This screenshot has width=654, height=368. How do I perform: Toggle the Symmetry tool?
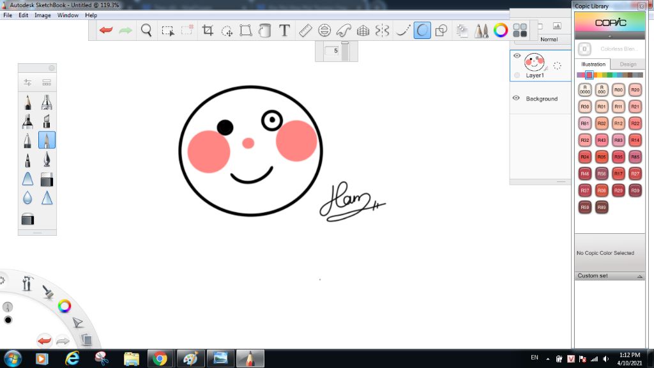pyautogui.click(x=382, y=30)
